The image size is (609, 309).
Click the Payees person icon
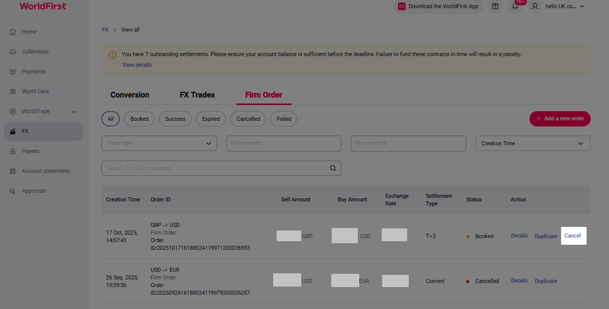point(13,151)
